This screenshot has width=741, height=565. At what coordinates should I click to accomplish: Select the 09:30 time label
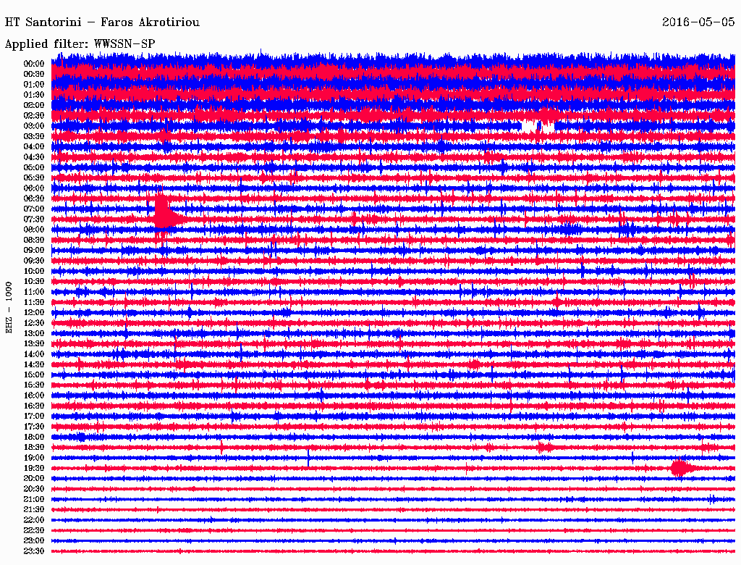point(34,261)
